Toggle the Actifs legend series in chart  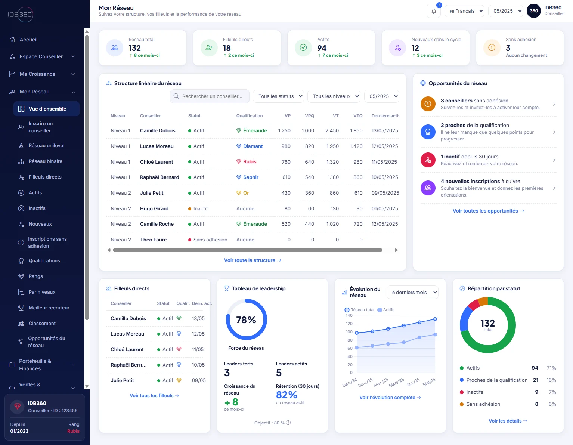point(386,310)
